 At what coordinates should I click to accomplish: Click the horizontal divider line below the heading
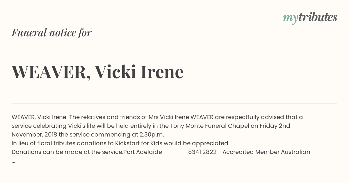(174, 103)
